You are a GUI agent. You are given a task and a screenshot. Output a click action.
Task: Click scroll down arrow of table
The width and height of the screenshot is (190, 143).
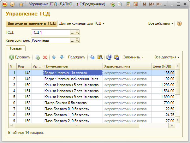[177, 120]
